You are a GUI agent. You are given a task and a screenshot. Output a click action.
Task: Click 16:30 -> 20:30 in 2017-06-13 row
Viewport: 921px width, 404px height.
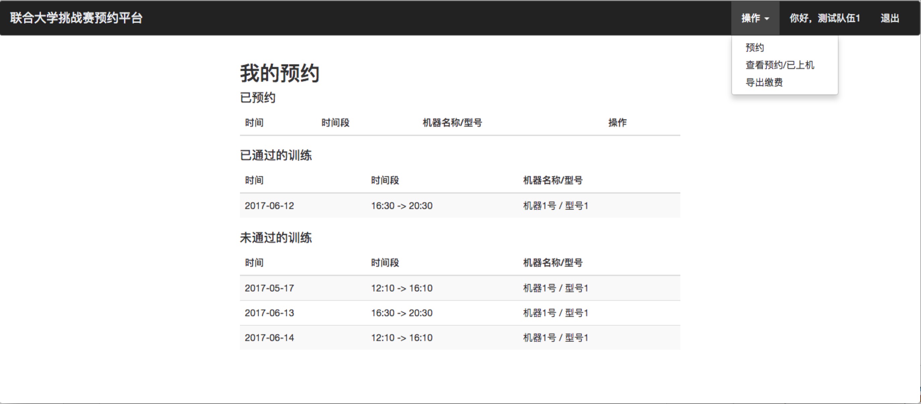click(x=402, y=313)
